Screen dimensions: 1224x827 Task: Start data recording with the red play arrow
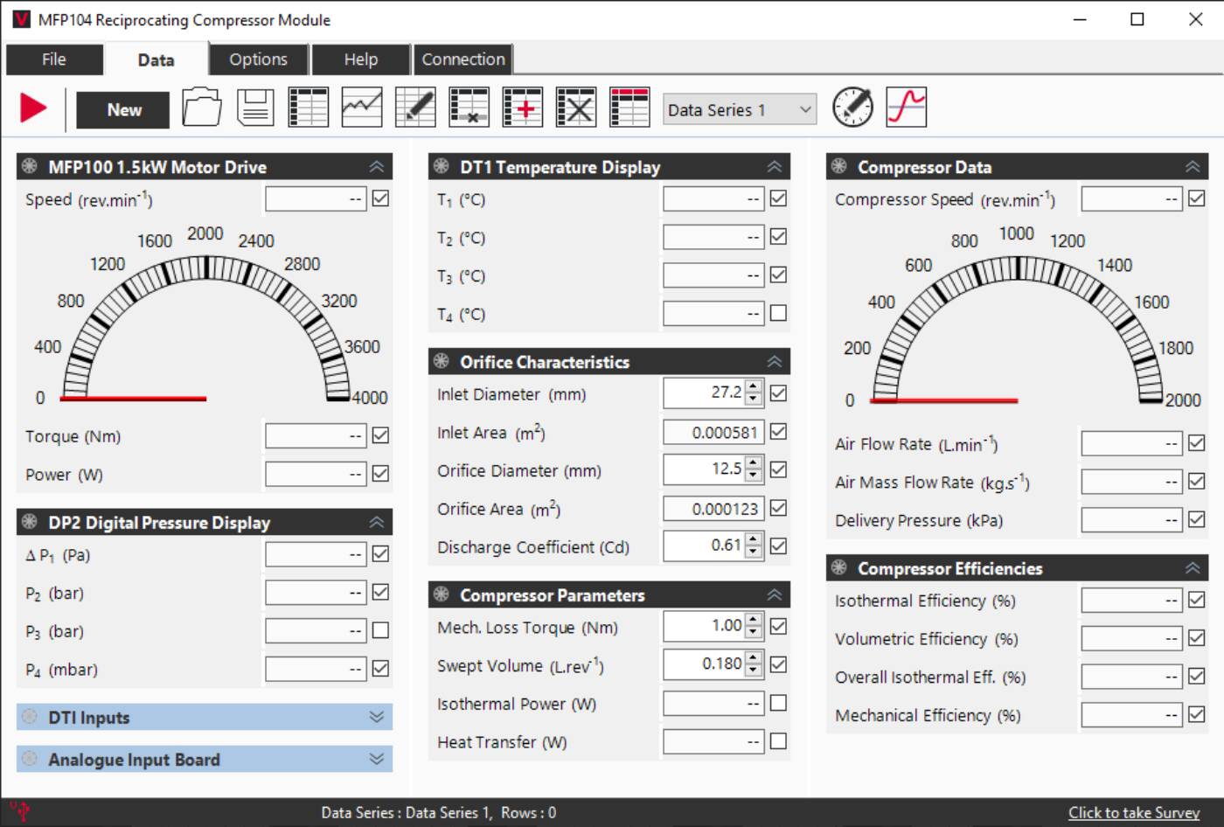click(33, 107)
